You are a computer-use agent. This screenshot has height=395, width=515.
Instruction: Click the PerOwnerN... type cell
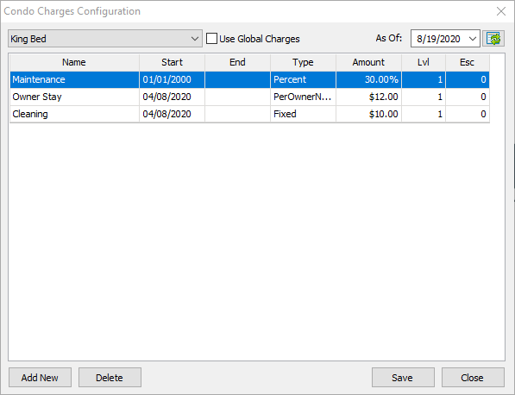click(x=303, y=97)
